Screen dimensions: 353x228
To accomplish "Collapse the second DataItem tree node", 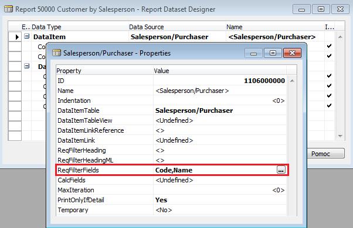I will click(x=27, y=66).
